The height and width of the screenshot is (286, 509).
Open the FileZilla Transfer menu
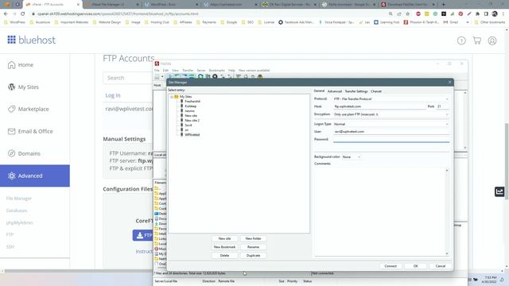pyautogui.click(x=188, y=70)
